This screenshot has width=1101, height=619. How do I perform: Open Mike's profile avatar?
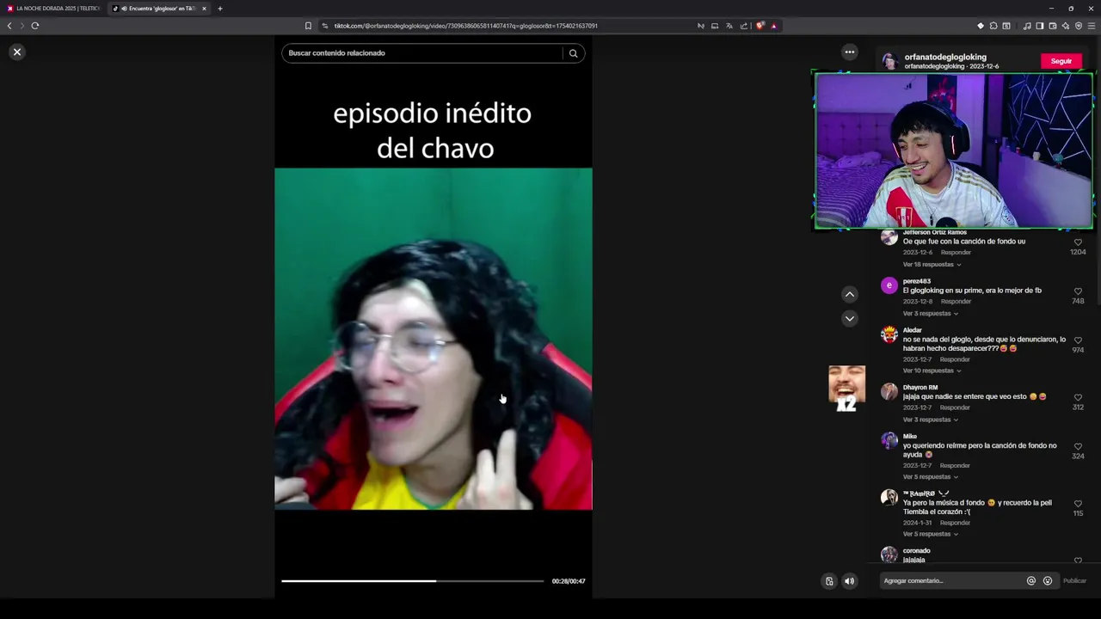click(889, 440)
